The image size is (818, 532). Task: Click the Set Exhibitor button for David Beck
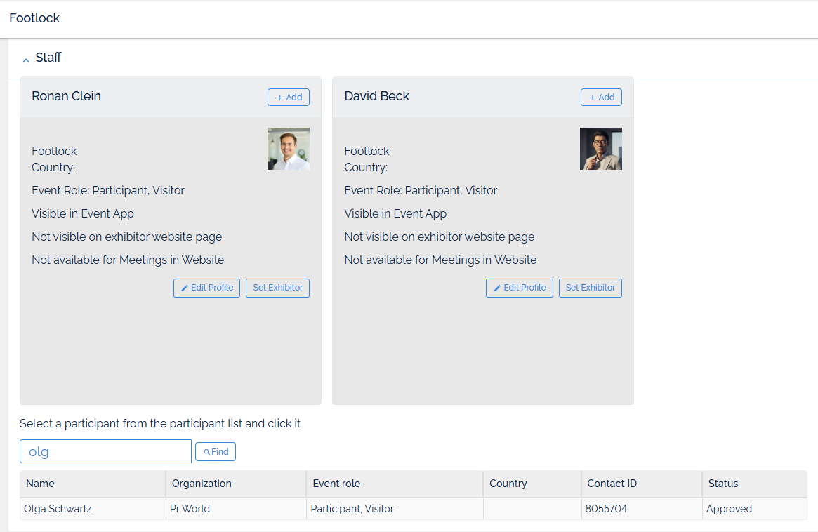click(x=590, y=288)
